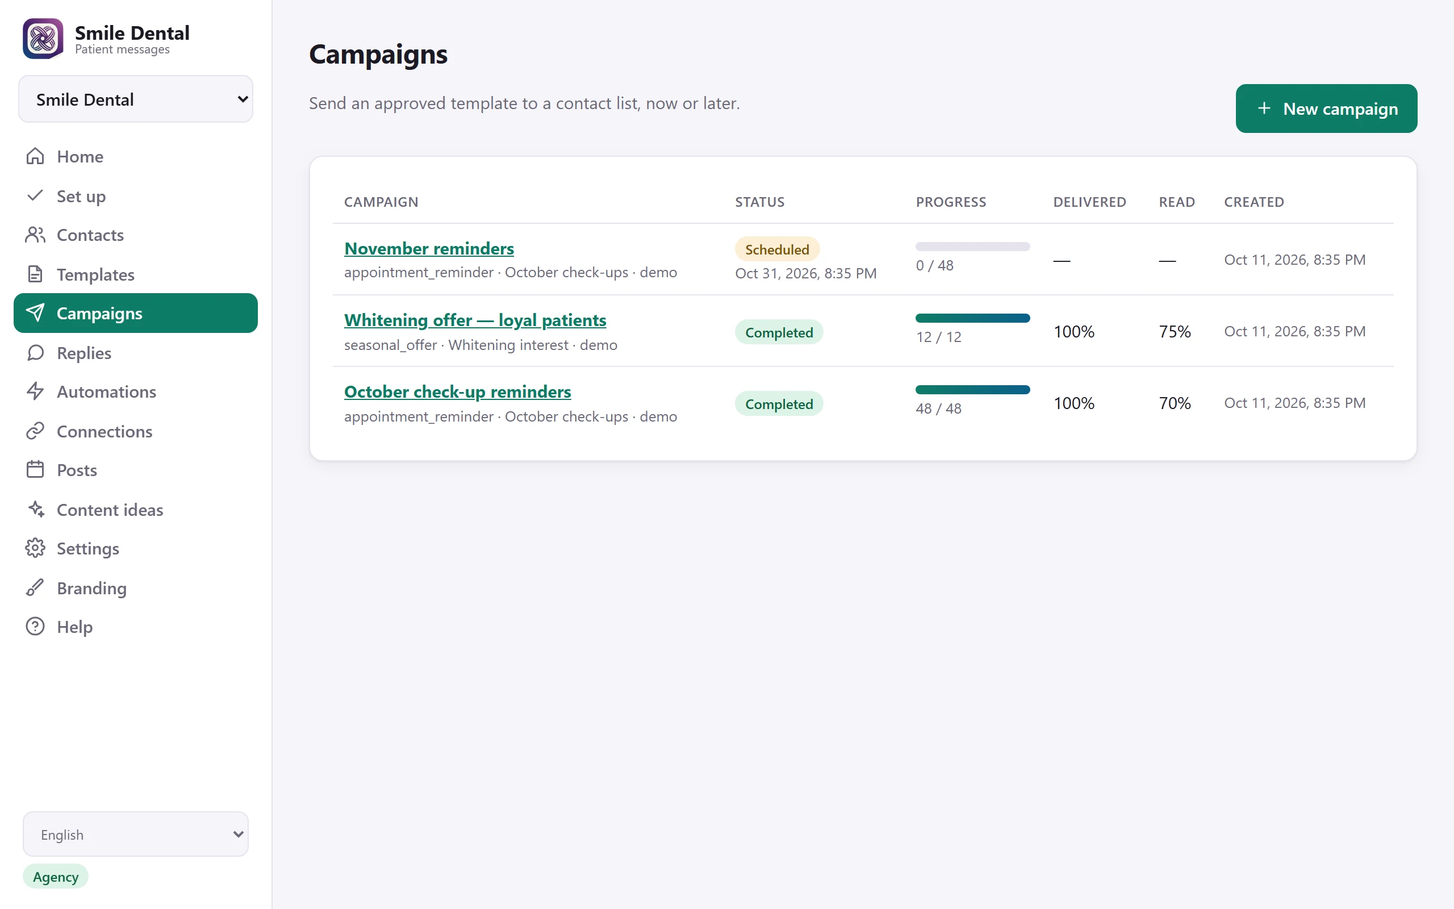Click the 'Oct 31, 2026, 8:35 PM' scheduled date

click(x=806, y=273)
